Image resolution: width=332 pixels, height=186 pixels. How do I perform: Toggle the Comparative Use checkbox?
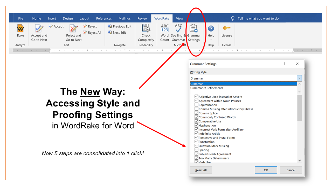point(196,121)
